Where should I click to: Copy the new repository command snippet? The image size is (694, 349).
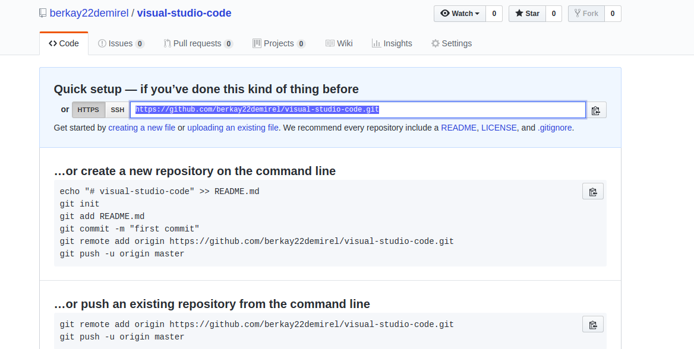pos(592,191)
